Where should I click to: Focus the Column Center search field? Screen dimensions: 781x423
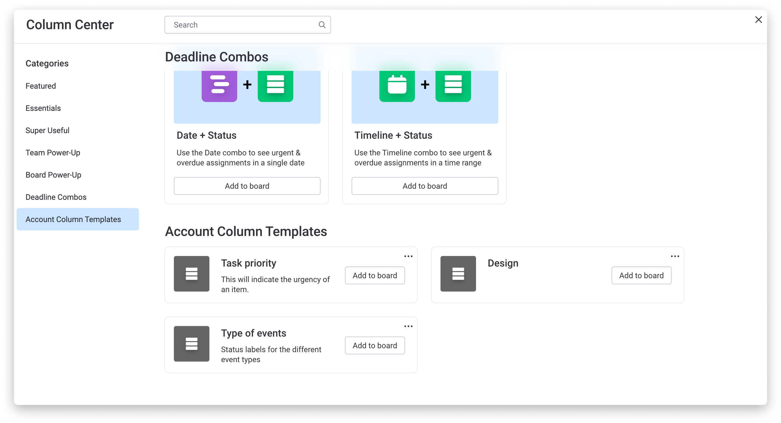242,25
